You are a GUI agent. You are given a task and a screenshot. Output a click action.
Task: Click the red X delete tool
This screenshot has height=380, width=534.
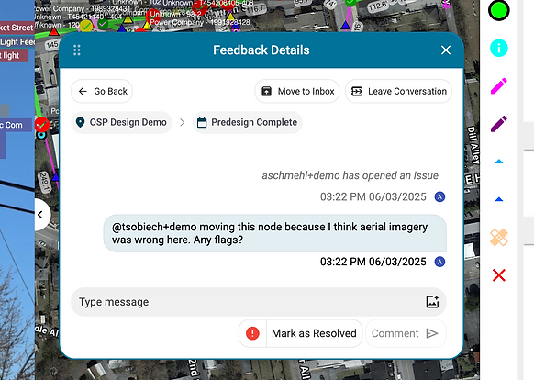click(499, 275)
